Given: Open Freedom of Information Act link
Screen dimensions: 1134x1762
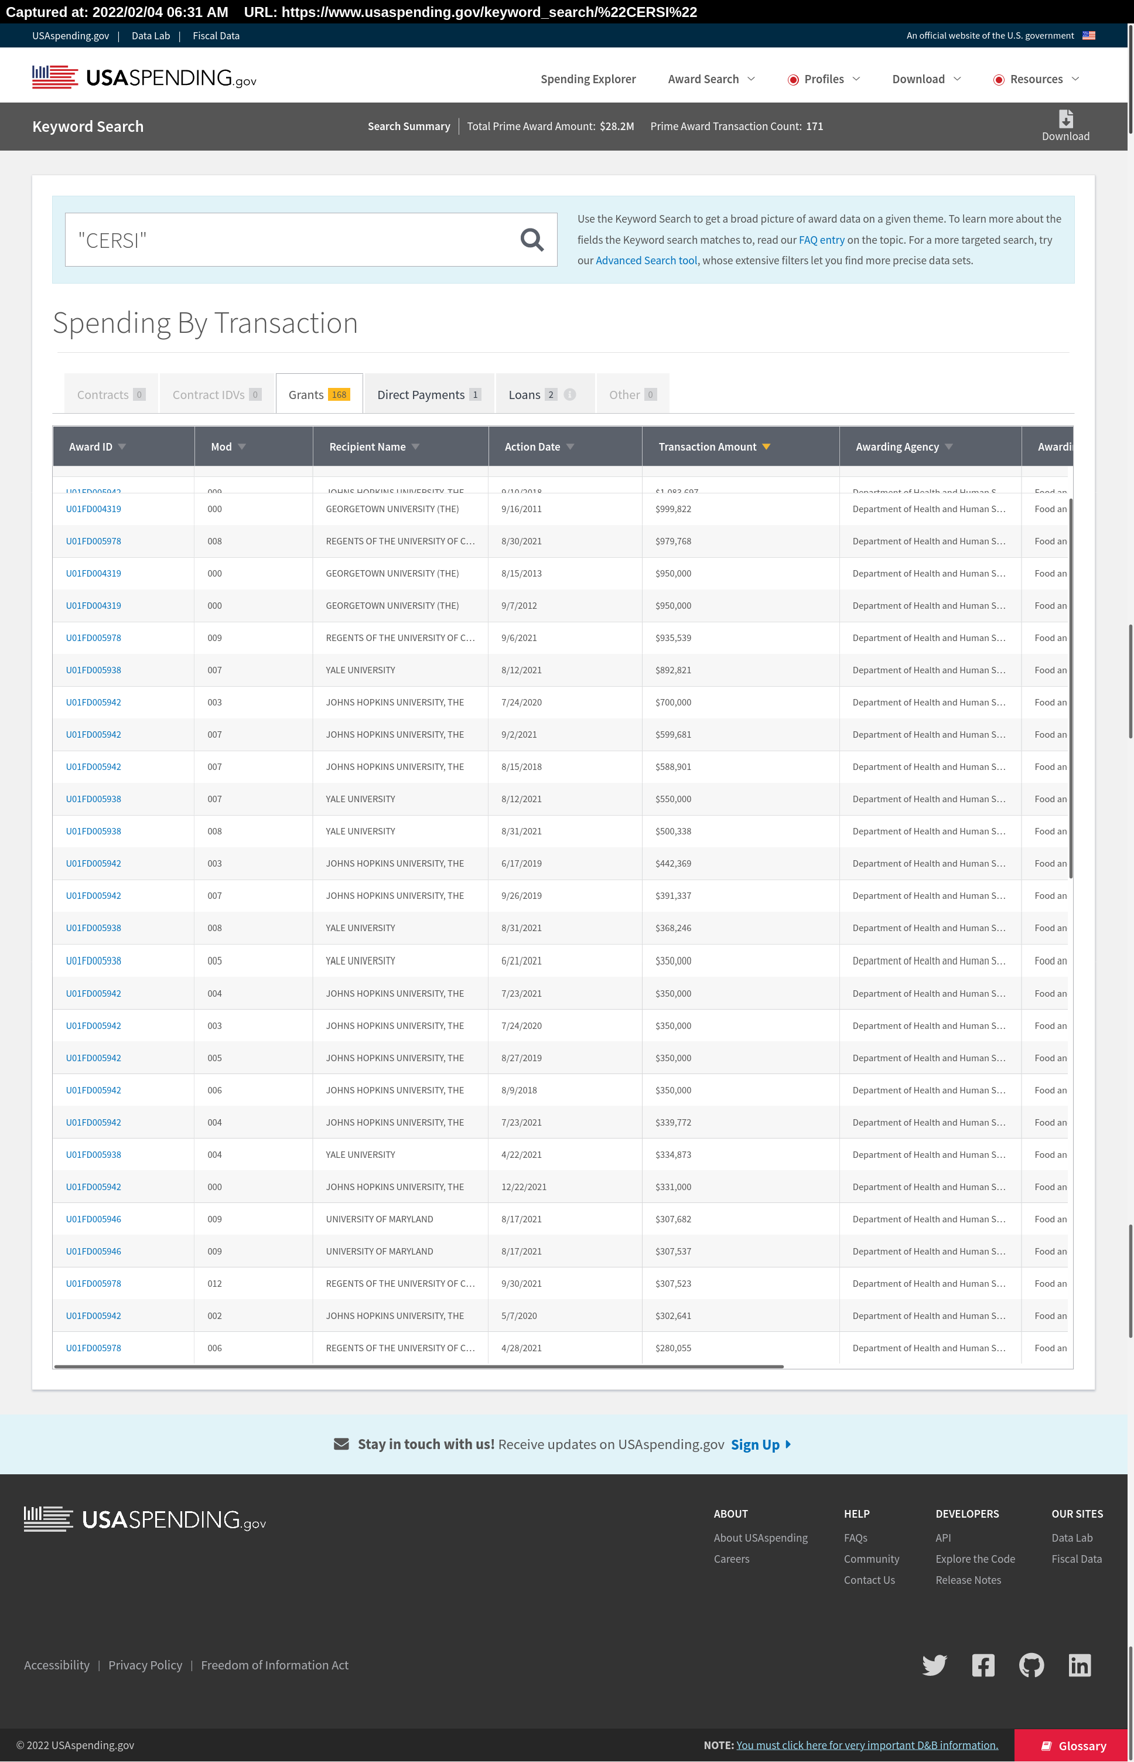Looking at the screenshot, I should pos(275,1665).
